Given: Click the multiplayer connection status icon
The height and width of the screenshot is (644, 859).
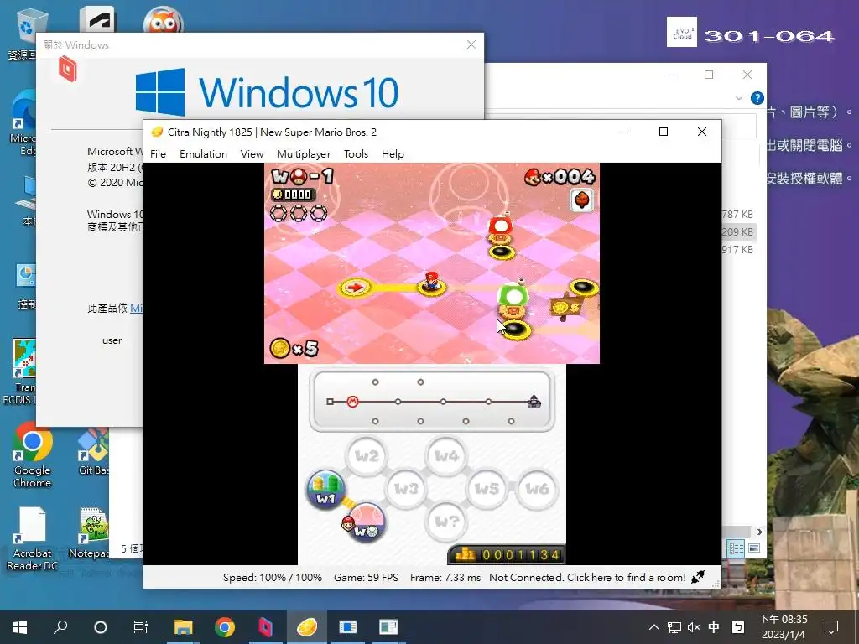Looking at the screenshot, I should (x=698, y=577).
